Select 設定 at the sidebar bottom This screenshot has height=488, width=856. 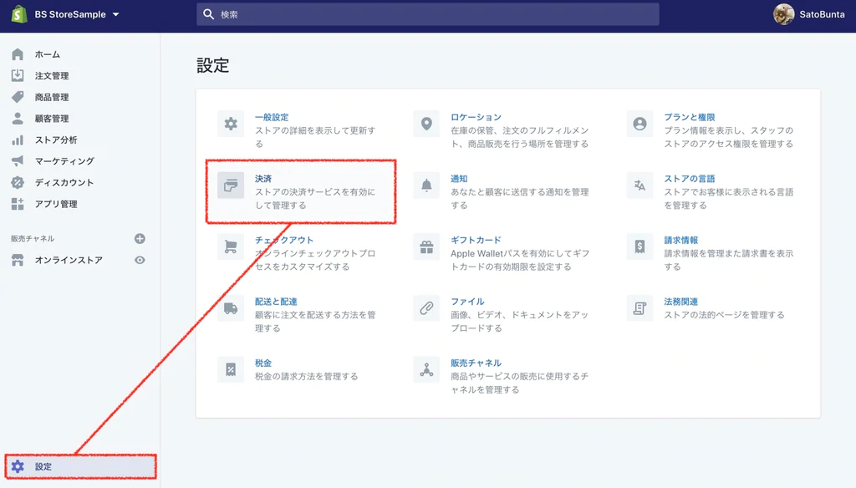coord(47,467)
